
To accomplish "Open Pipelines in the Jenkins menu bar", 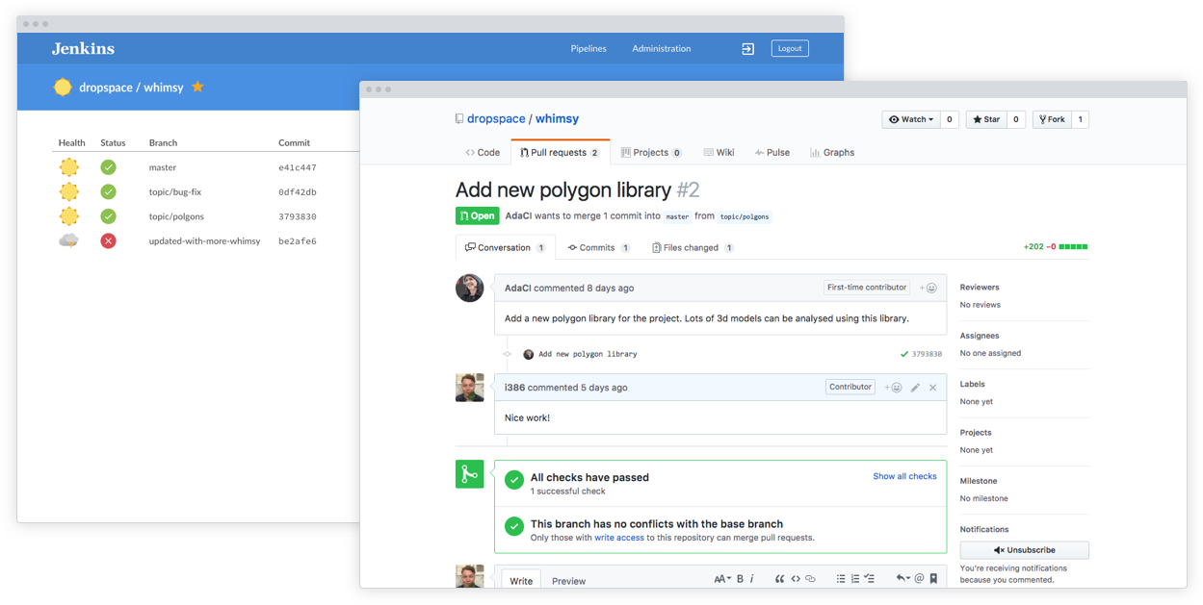I will click(588, 48).
